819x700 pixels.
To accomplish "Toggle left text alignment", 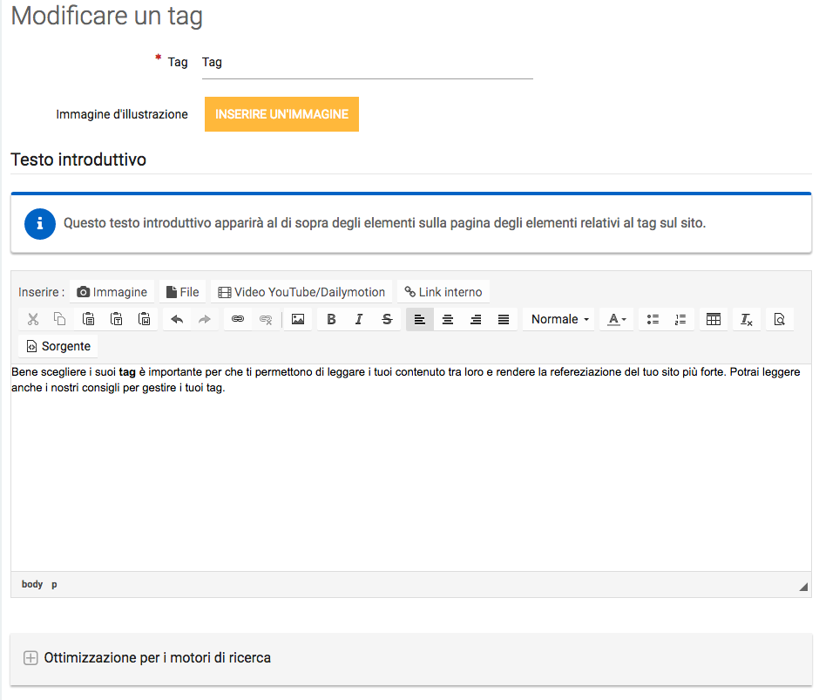I will point(420,320).
